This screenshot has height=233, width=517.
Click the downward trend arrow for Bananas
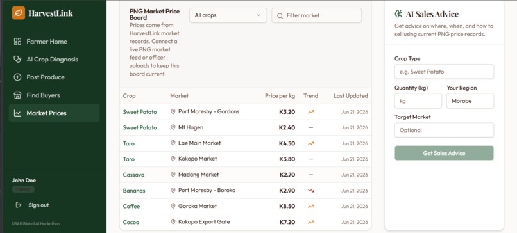tap(311, 191)
